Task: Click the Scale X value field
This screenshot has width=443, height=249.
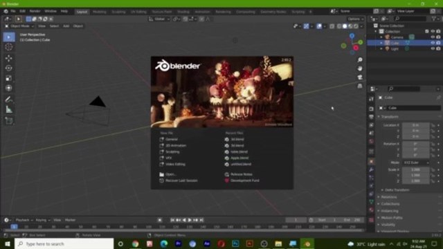Action: tap(416, 169)
